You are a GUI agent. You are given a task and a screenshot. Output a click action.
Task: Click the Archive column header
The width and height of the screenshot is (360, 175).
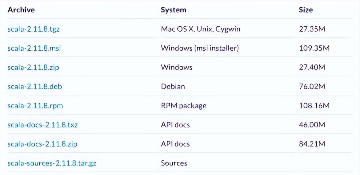[x=21, y=10]
